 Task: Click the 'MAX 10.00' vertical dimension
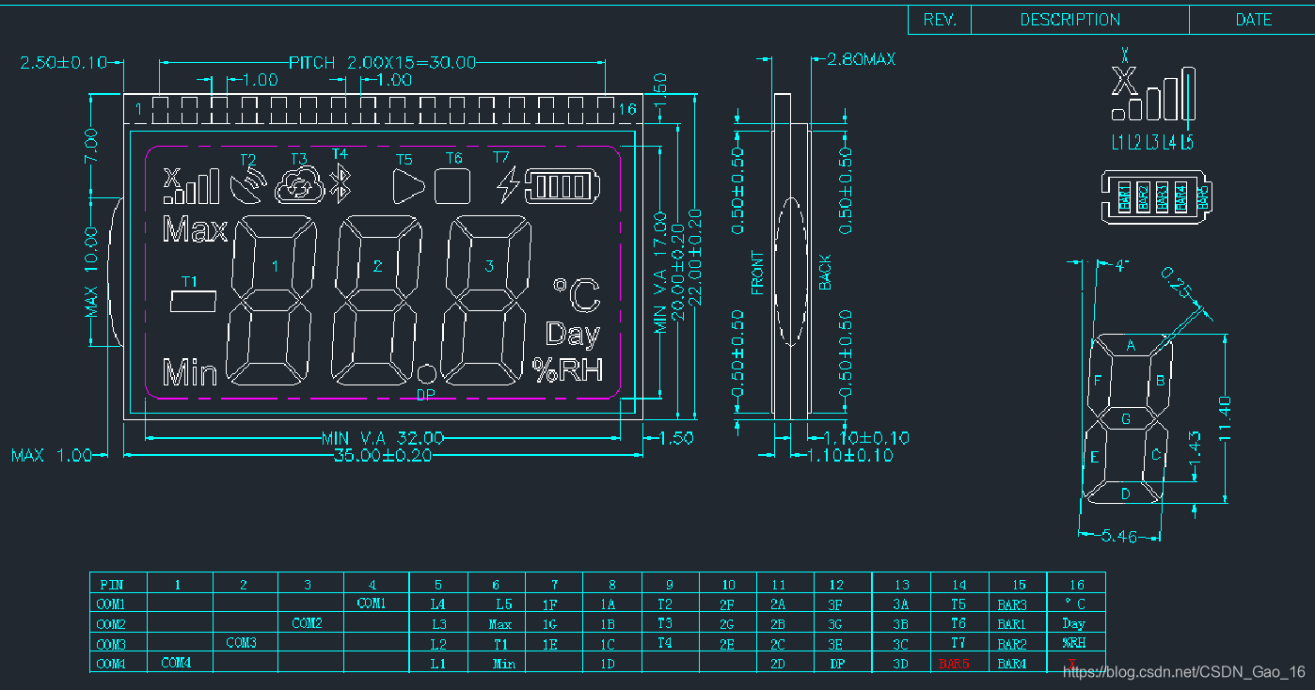(91, 272)
